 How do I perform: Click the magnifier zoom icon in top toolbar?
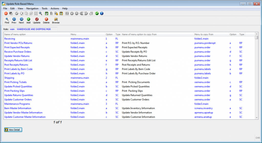coord(40,14)
